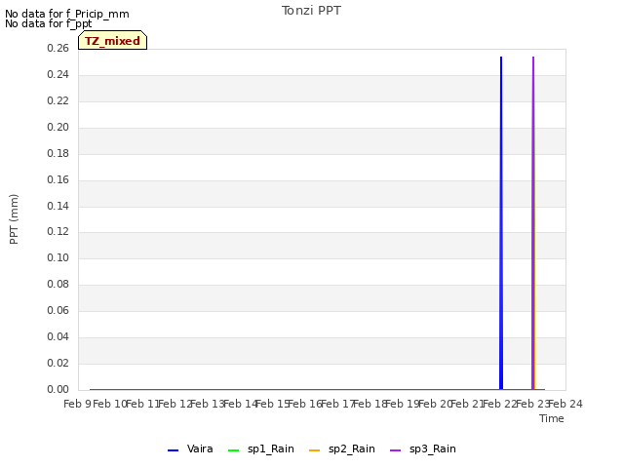Click the blue Vaira legend swatch
The image size is (624, 468).
(x=174, y=450)
